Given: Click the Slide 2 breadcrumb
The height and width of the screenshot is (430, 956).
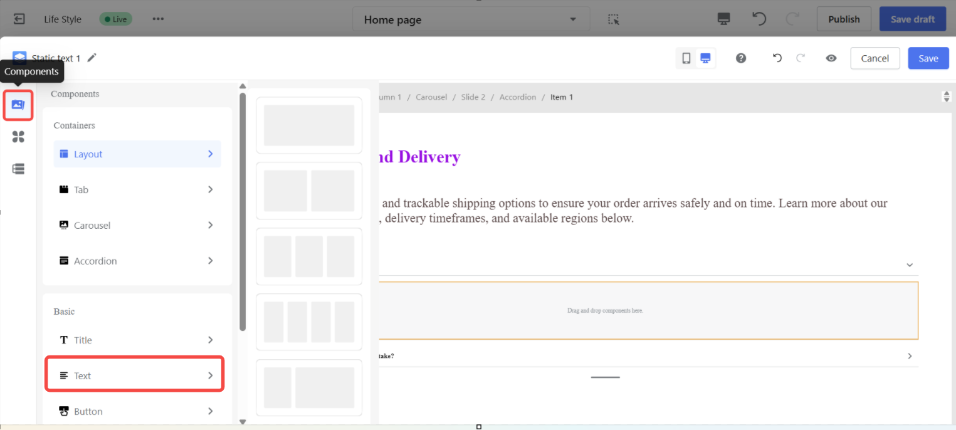Looking at the screenshot, I should [x=473, y=97].
